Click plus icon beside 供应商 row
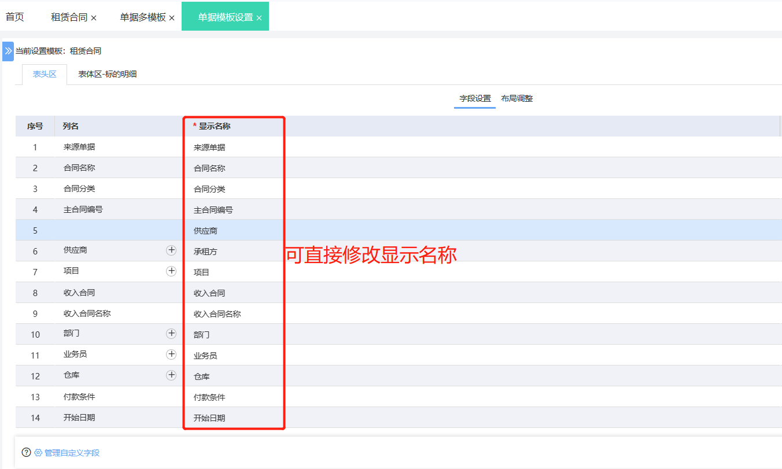 click(171, 250)
